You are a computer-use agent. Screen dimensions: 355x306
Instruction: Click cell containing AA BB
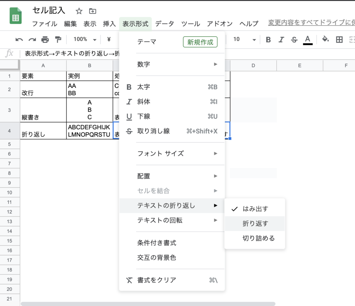click(90, 89)
